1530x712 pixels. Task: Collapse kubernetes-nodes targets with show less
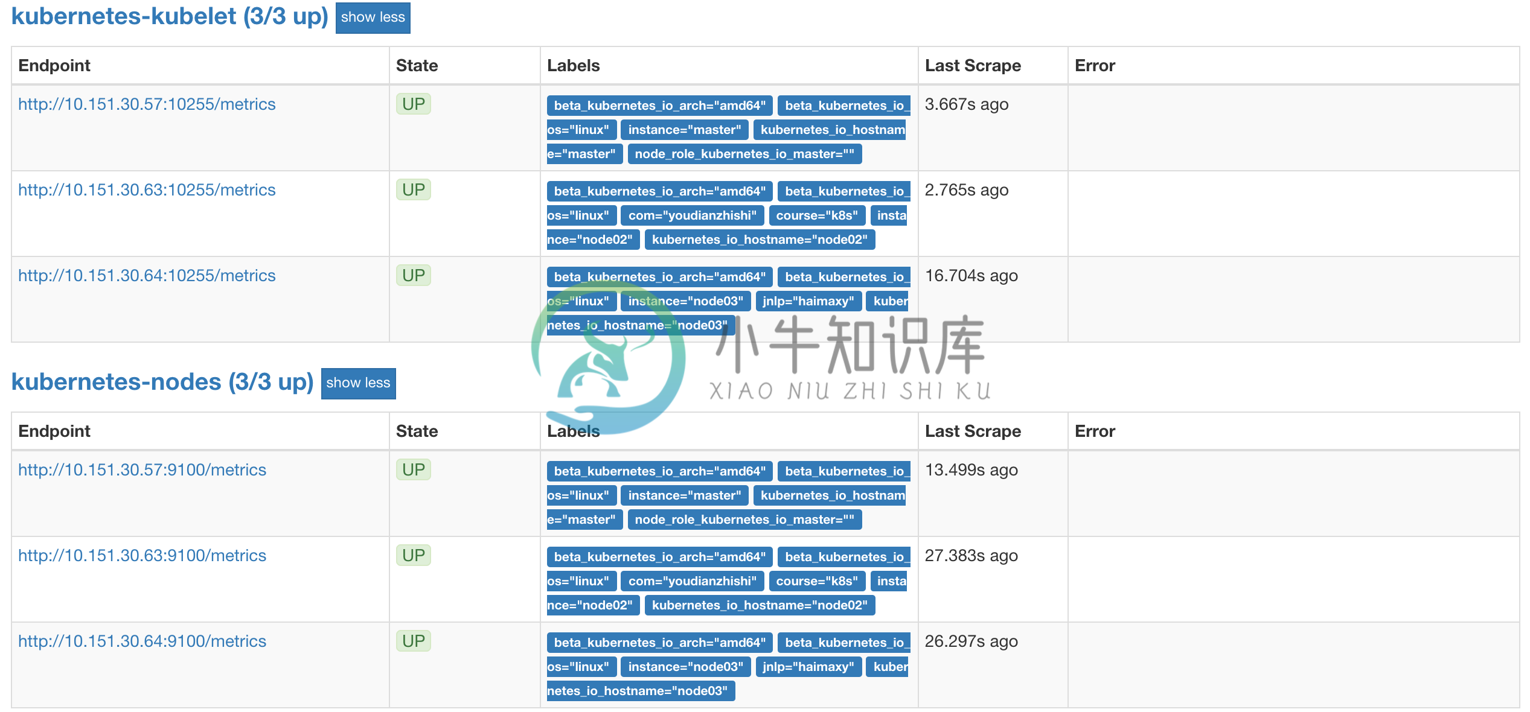358,383
